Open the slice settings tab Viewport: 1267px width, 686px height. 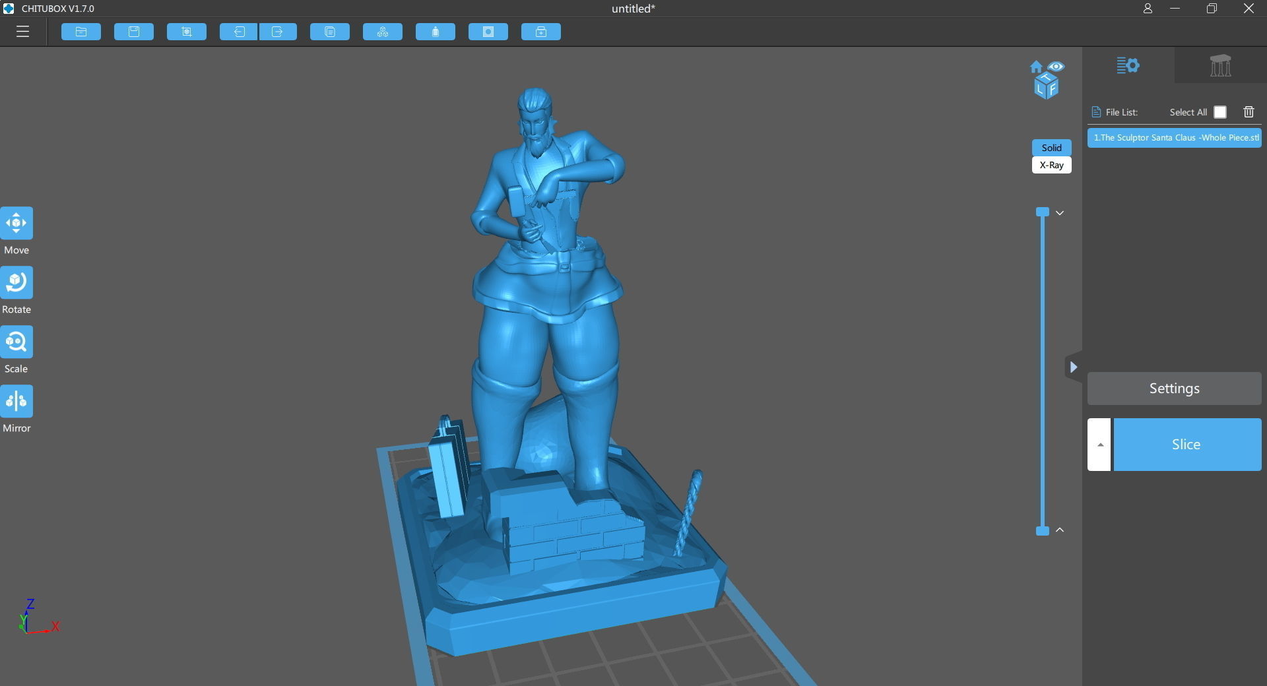[1128, 65]
